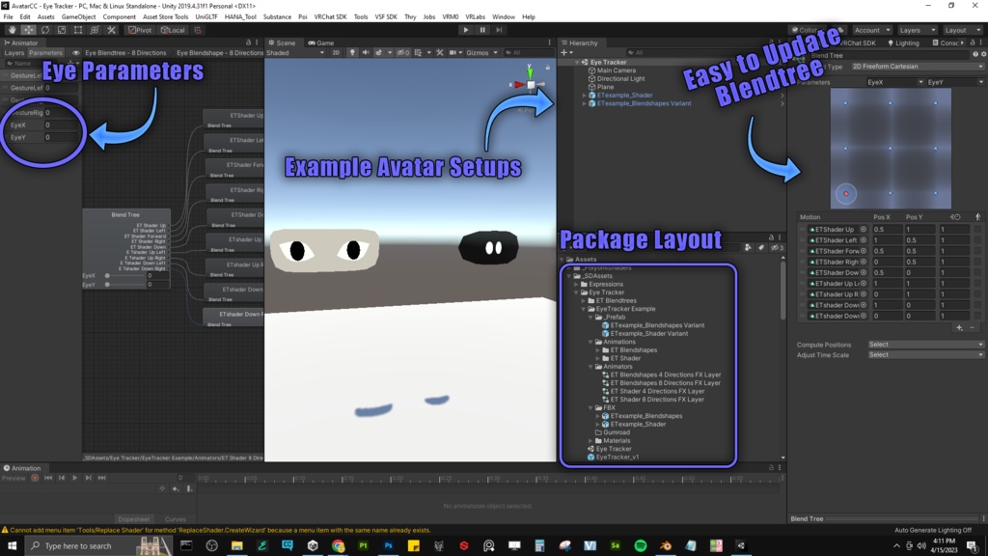Select the Rotate tool

click(44, 30)
